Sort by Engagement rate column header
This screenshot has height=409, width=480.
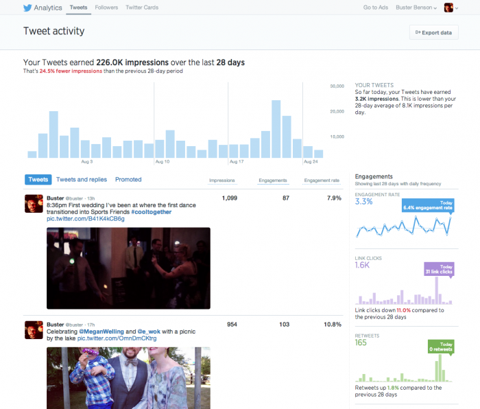[322, 180]
